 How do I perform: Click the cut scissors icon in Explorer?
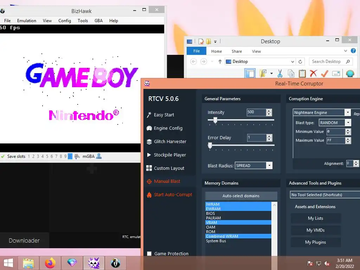pyautogui.click(x=280, y=73)
